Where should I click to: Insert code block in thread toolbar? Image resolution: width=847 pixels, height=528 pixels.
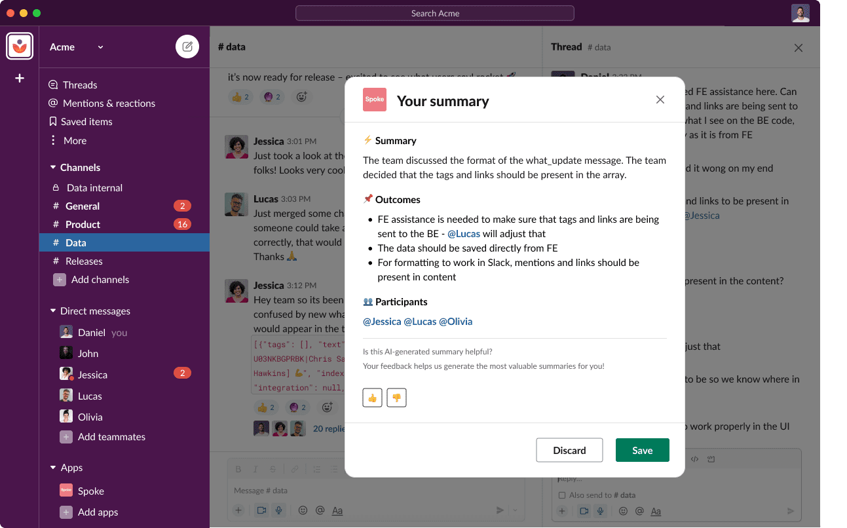coord(711,459)
